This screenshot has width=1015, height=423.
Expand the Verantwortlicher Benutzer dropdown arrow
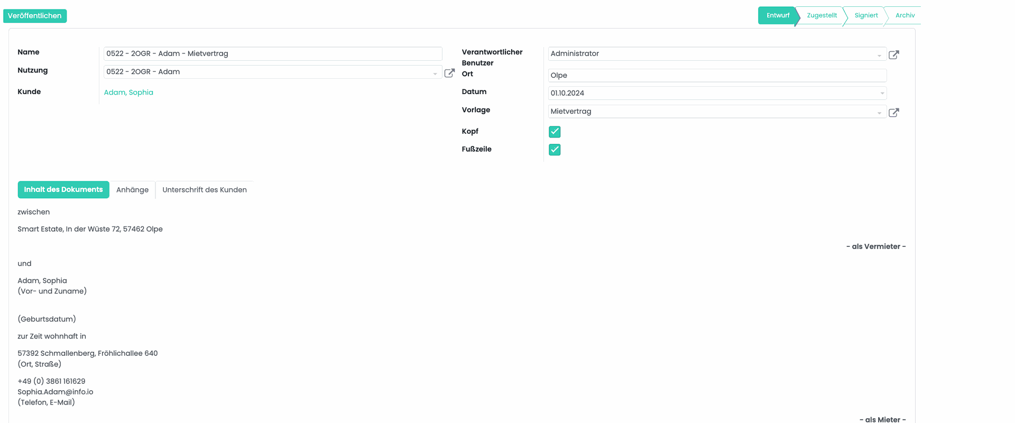(x=879, y=56)
